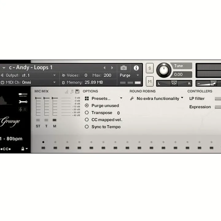Save mic mix with floppy disk icon
221x221 pixels.
pyautogui.click(x=77, y=91)
